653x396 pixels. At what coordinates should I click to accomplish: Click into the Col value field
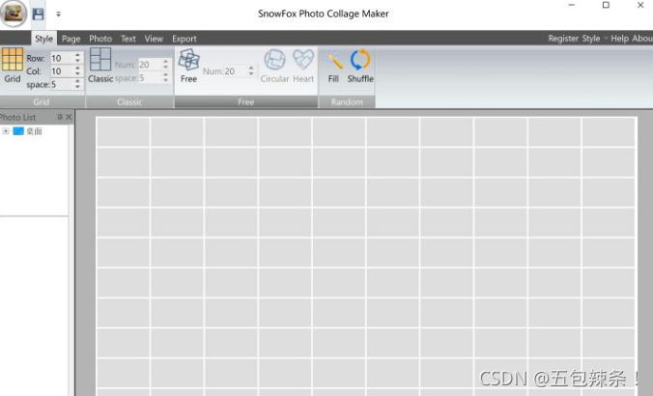tap(60, 71)
